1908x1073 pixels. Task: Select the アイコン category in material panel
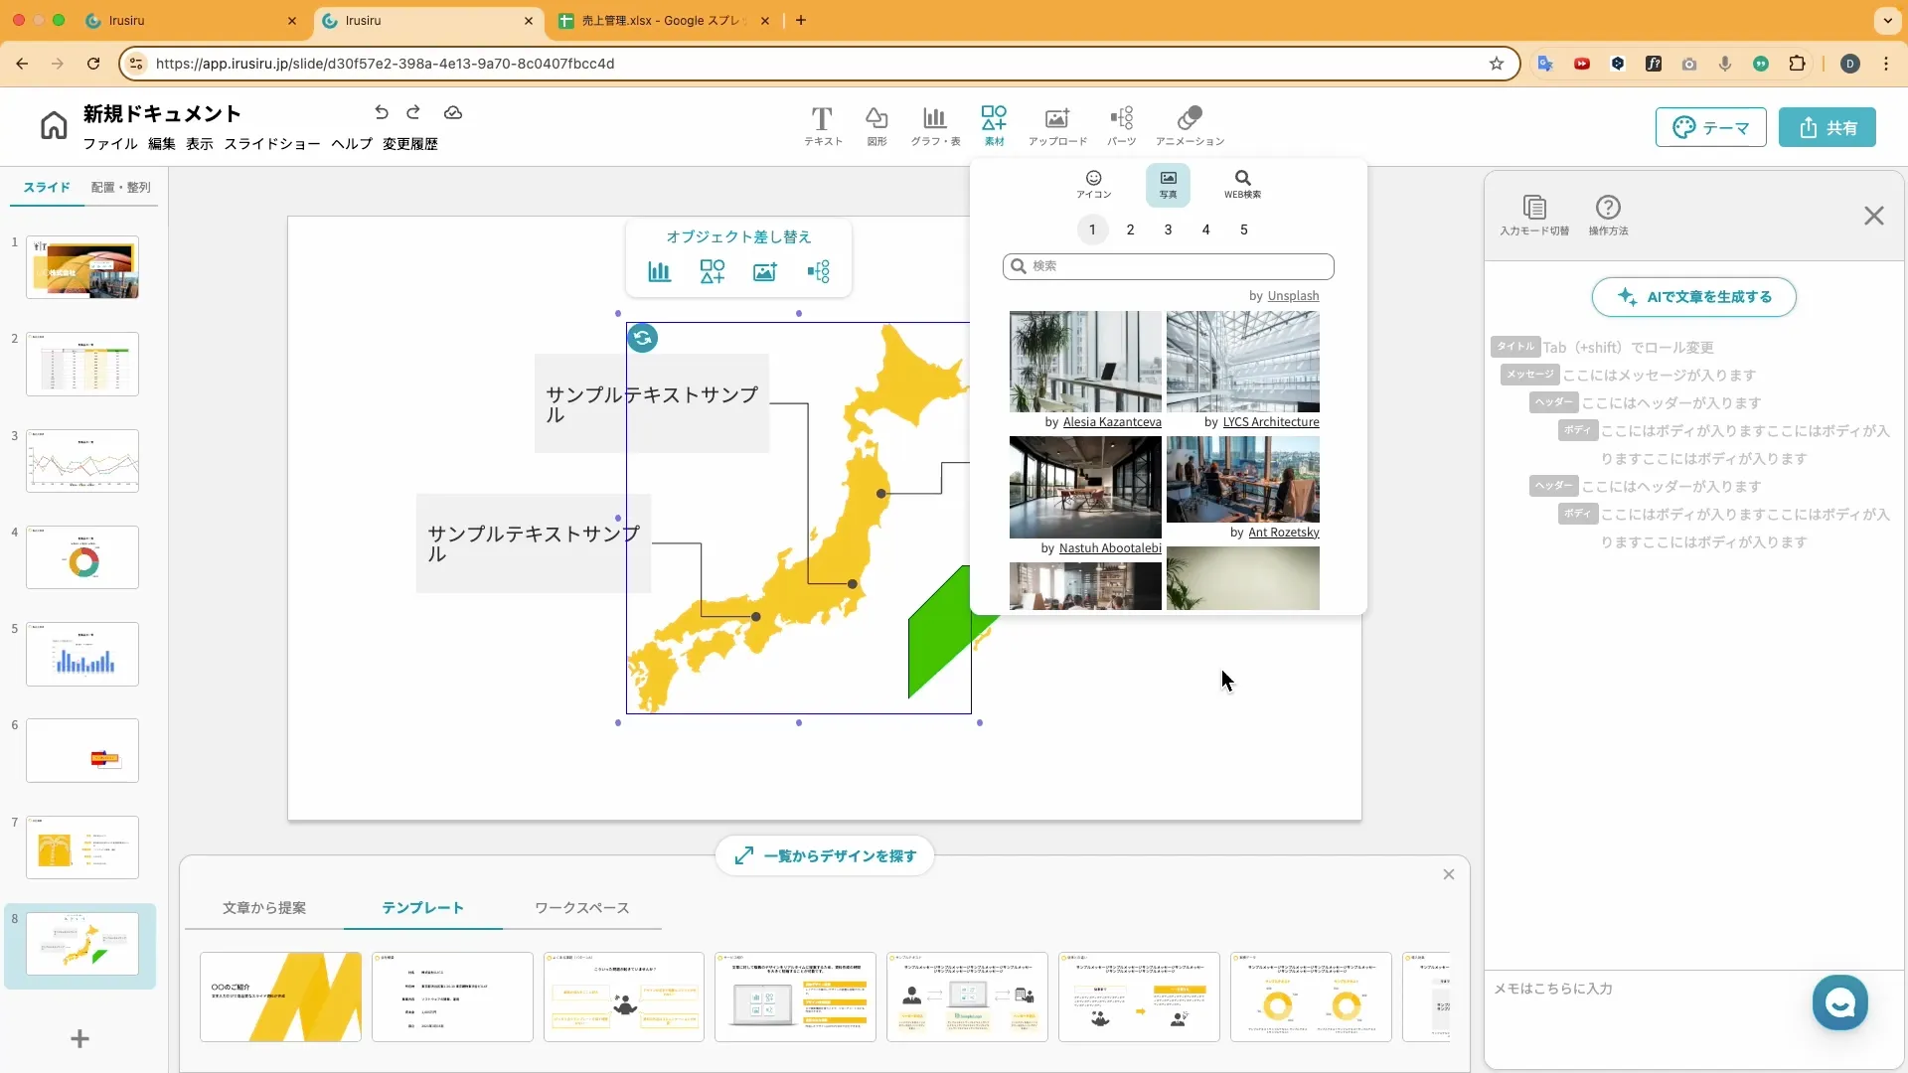(1093, 185)
